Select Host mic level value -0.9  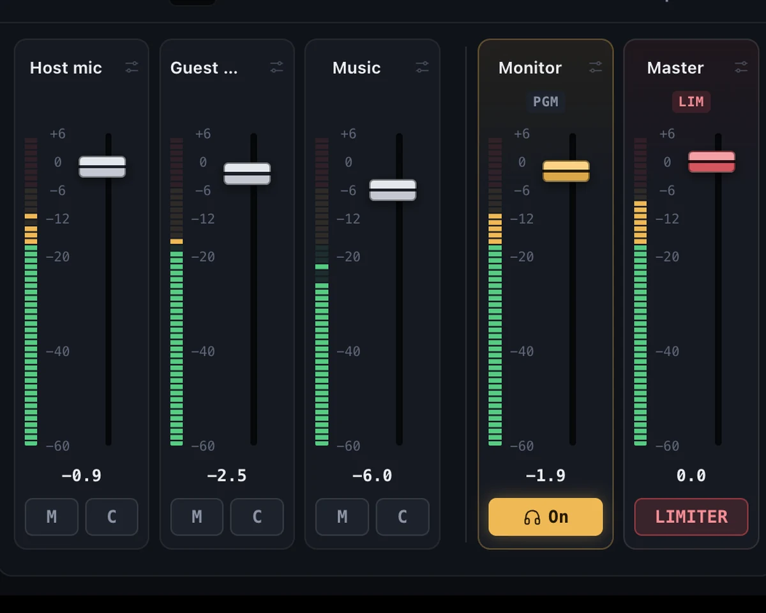[81, 476]
